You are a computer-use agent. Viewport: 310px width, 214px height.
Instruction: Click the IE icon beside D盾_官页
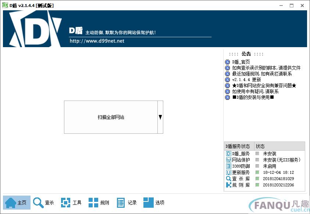pyautogui.click(x=228, y=62)
